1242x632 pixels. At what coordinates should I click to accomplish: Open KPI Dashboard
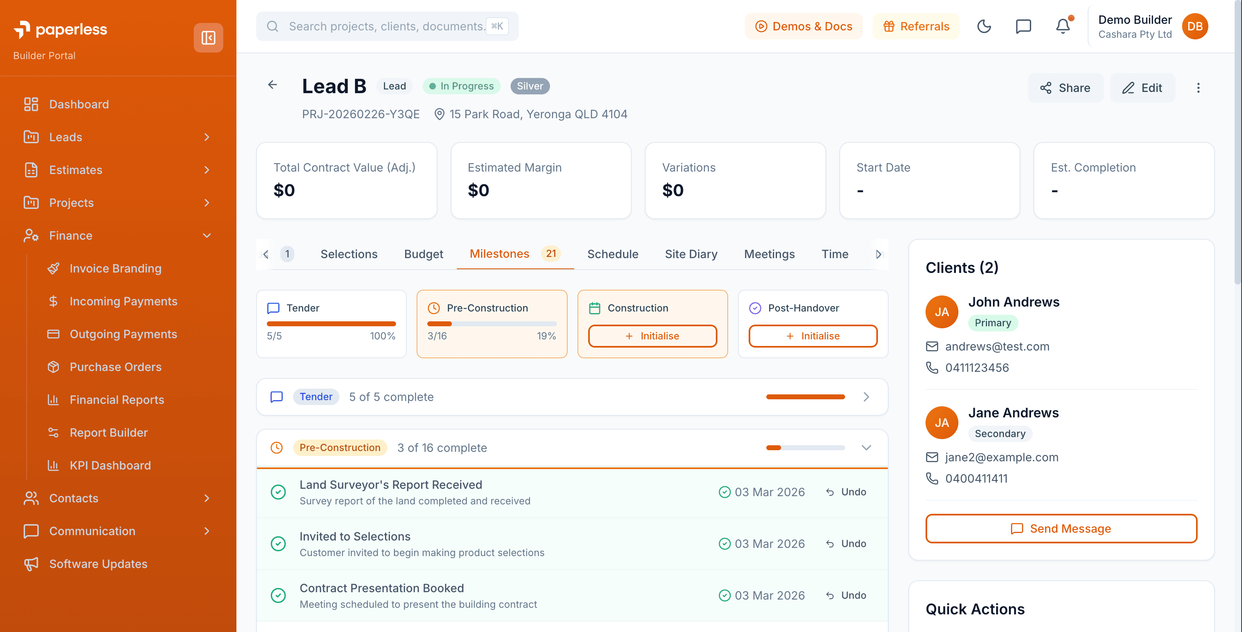pyautogui.click(x=110, y=465)
